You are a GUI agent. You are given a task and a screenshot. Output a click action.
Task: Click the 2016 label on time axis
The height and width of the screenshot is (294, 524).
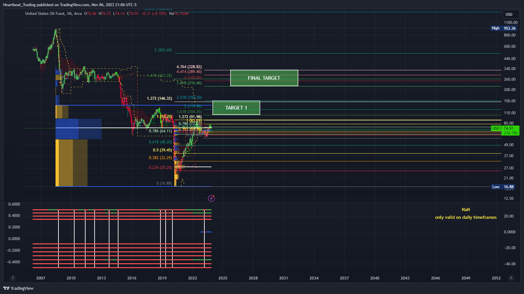[x=132, y=278]
